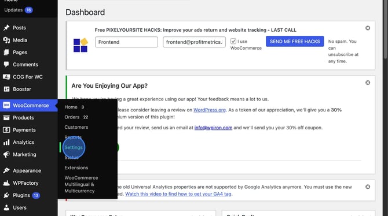The width and height of the screenshot is (388, 216).
Task: Open WooCommerce submenu Extensions
Action: click(76, 167)
